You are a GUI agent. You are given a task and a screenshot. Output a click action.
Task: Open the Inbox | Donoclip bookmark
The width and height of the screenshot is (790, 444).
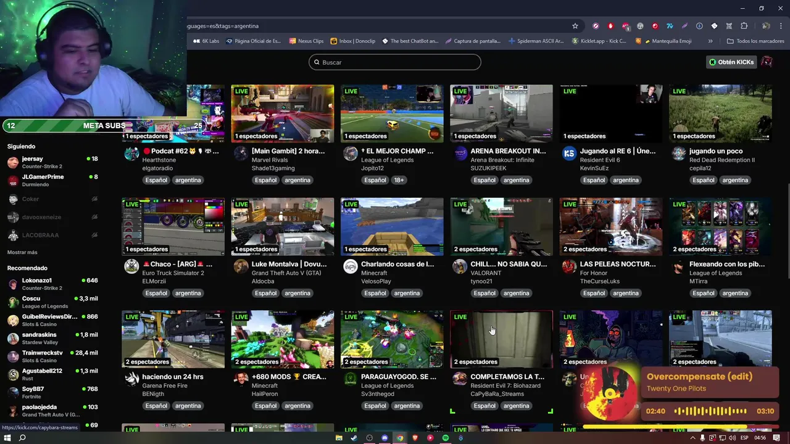(x=352, y=41)
